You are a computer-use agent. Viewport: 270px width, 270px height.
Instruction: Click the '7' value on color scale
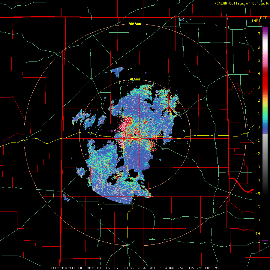[259, 34]
